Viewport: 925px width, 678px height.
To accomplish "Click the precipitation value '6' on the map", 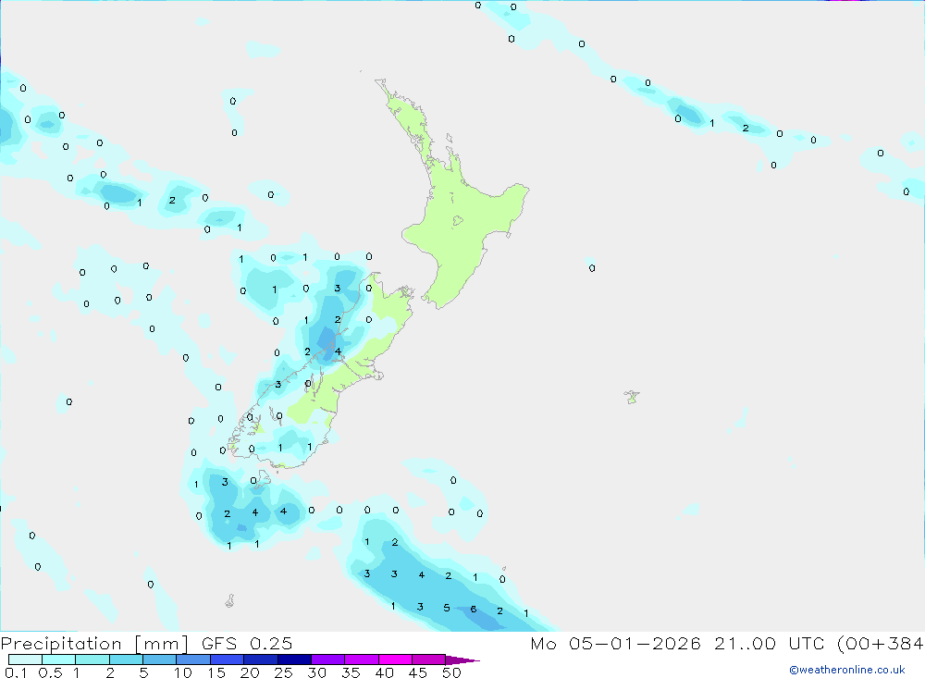I will click(x=473, y=609).
